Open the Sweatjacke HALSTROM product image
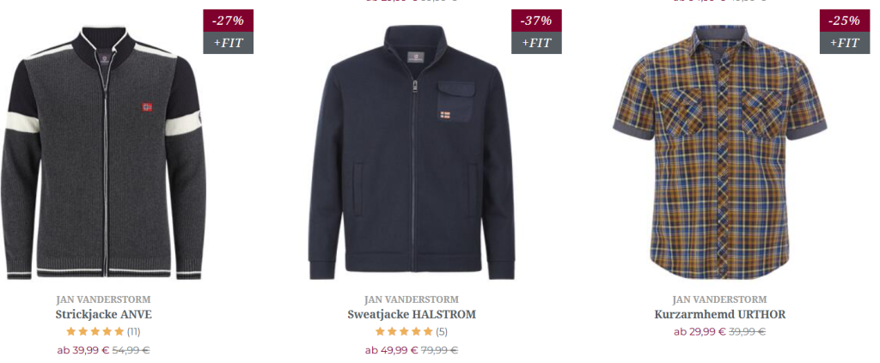This screenshot has height=363, width=880. (412, 152)
